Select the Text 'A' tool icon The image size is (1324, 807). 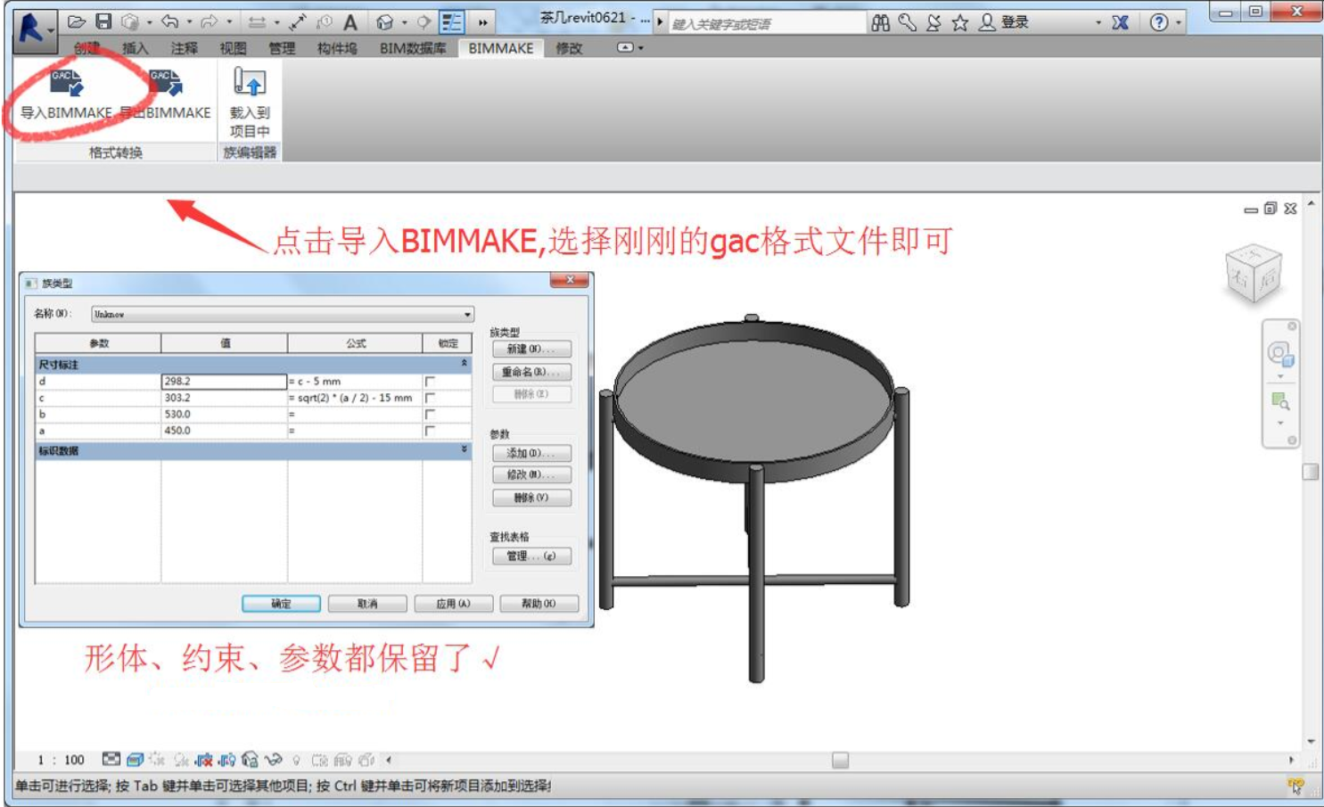[x=350, y=22]
